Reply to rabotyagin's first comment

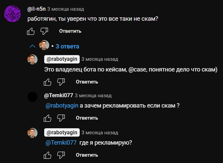[87, 82]
